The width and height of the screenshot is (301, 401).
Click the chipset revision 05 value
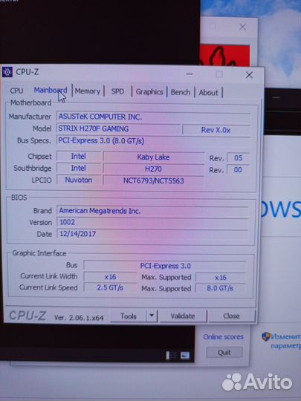pos(238,157)
